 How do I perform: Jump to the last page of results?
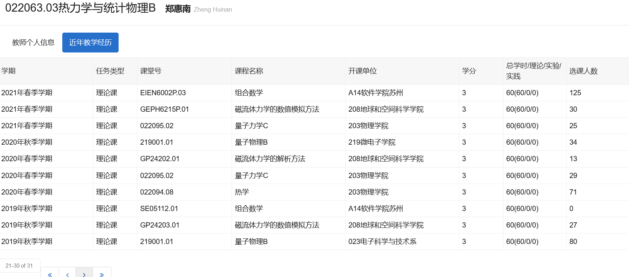tap(102, 273)
